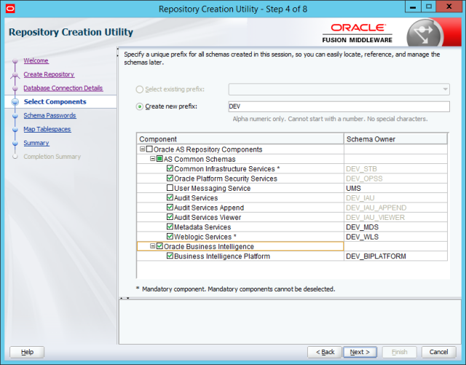Maximize the Repository Creation Utility window

429,7
